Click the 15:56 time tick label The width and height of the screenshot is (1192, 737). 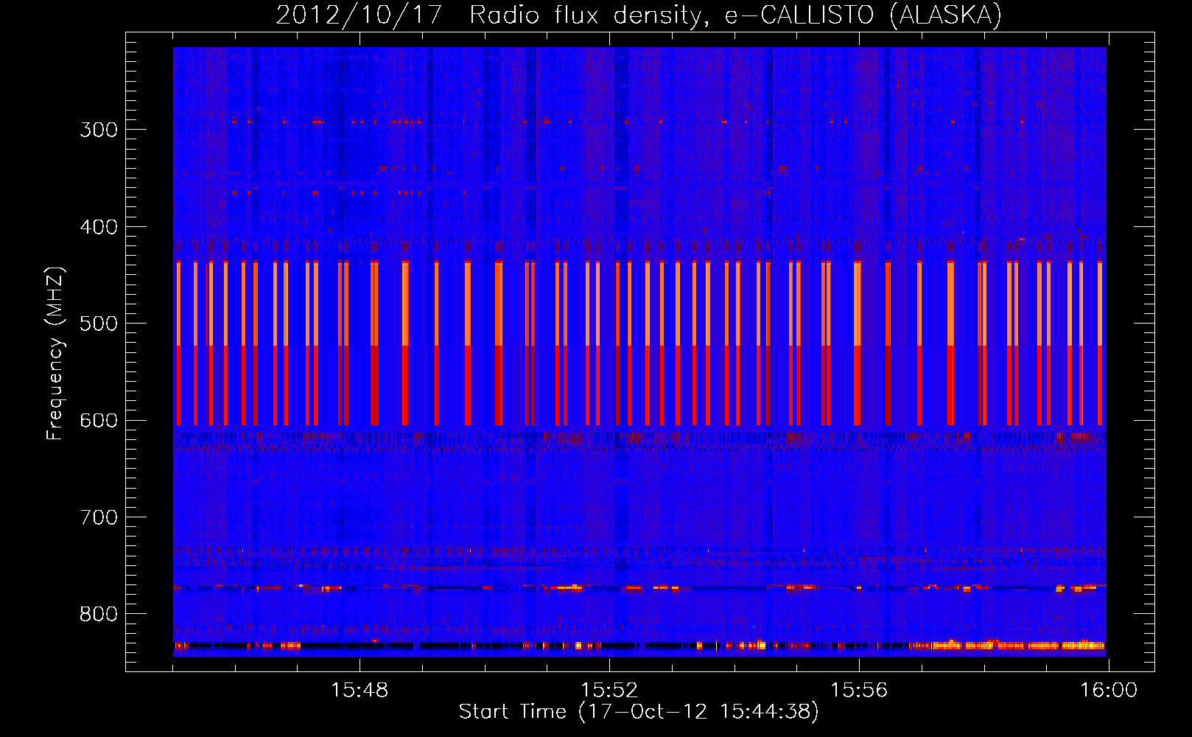pyautogui.click(x=859, y=691)
